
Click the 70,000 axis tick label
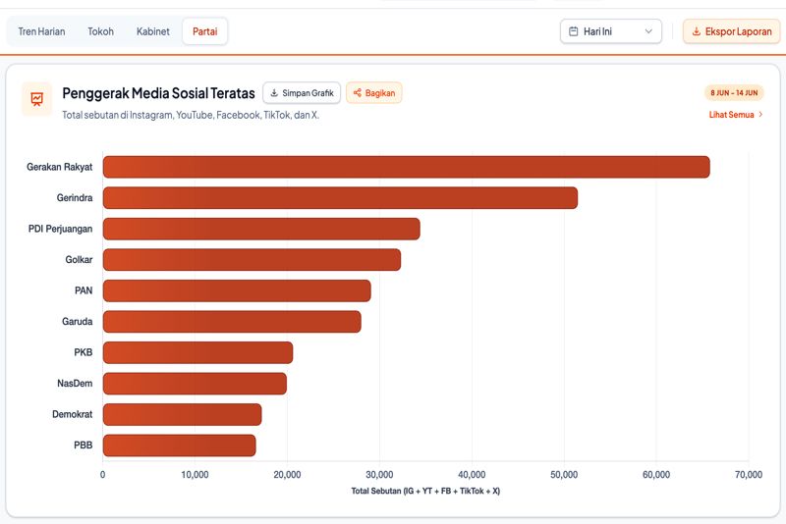(749, 475)
